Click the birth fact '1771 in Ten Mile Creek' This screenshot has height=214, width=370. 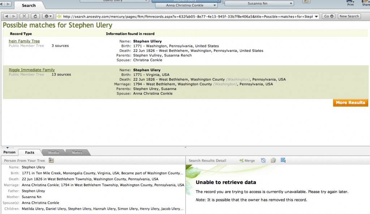point(102,173)
